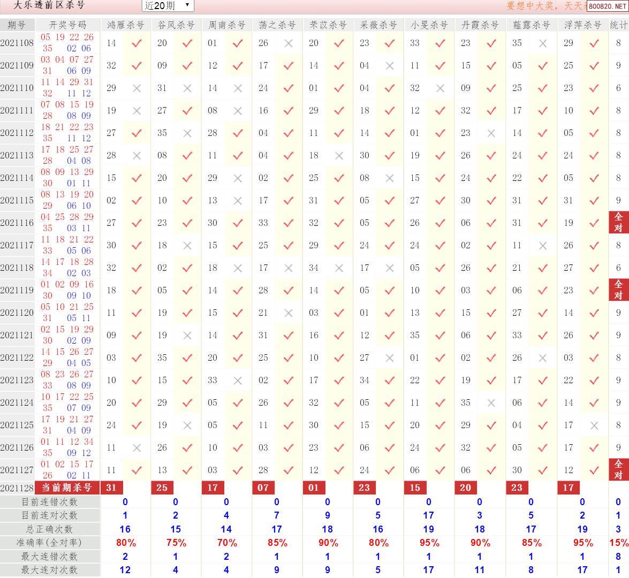Click the X mark in row 2021111 under 周南杀号
629x578 pixels.
pyautogui.click(x=238, y=111)
